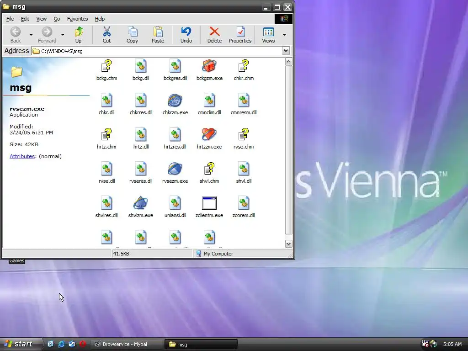Select the chkrres.dll file icon
Screen dimensions: 468x351
141,100
